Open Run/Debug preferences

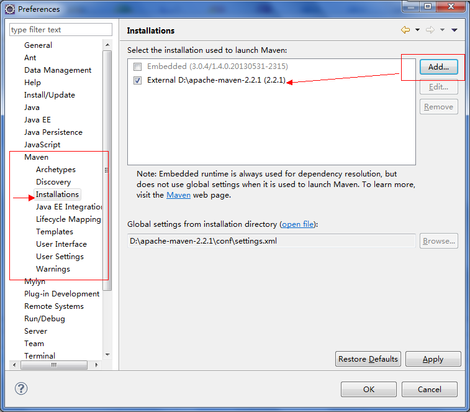pyautogui.click(x=44, y=319)
